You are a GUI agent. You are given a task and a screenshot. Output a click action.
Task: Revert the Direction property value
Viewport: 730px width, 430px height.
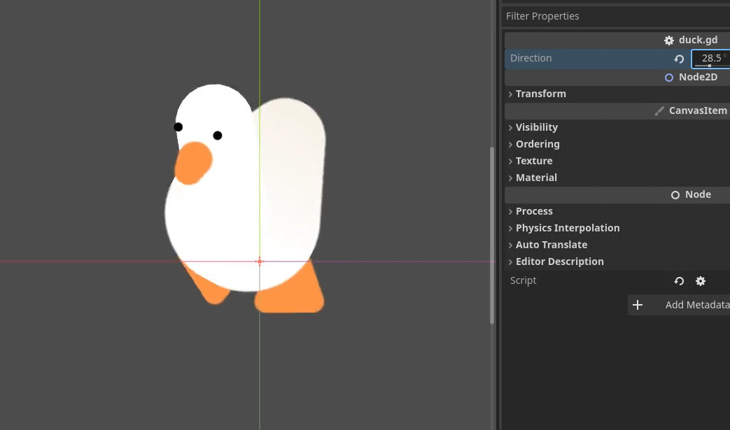[679, 59]
